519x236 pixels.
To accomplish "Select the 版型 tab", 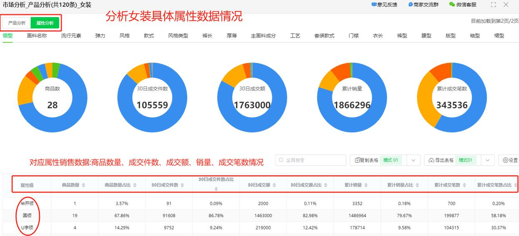I will [450, 36].
